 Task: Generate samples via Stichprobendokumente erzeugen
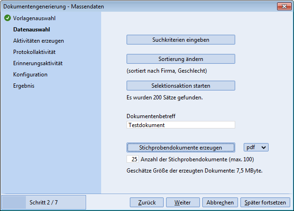181,147
